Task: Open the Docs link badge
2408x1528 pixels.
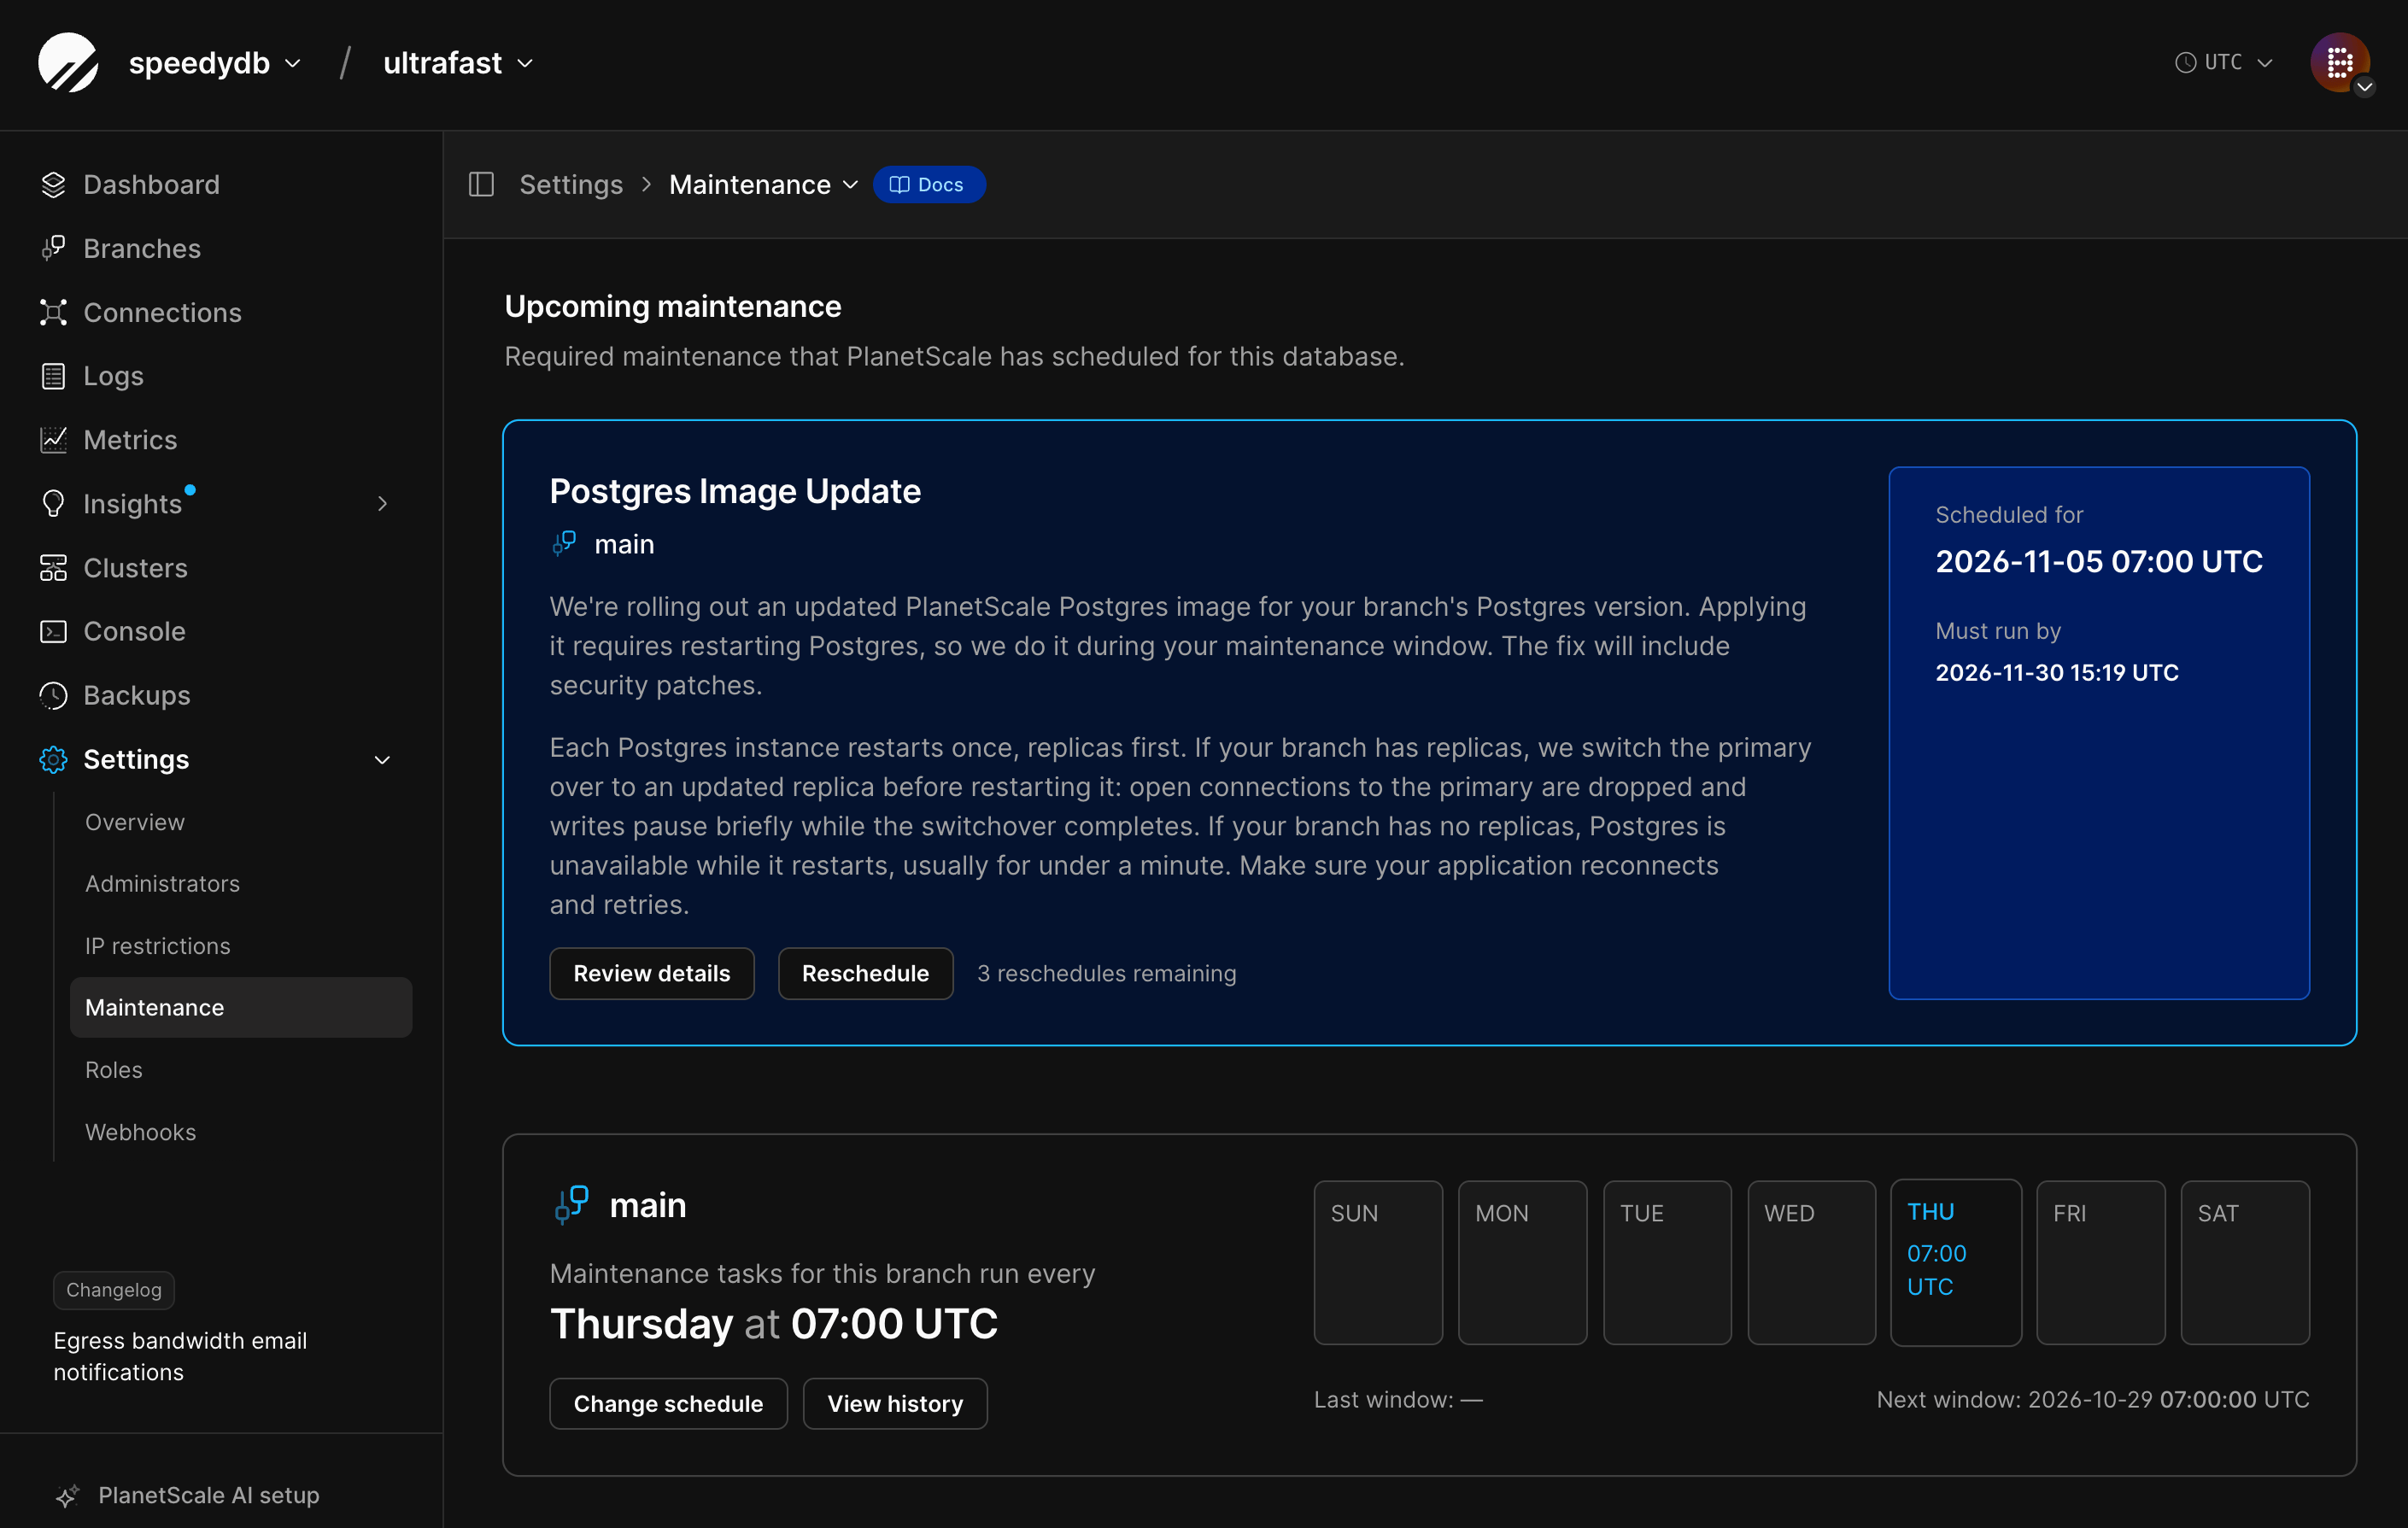Action: point(929,185)
